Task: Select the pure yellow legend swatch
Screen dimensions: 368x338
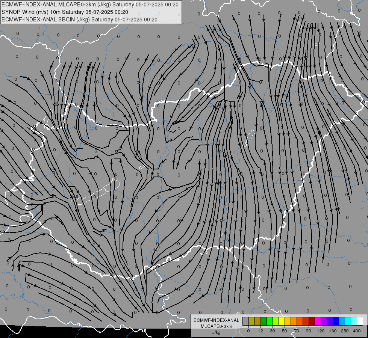Action: click(282, 321)
